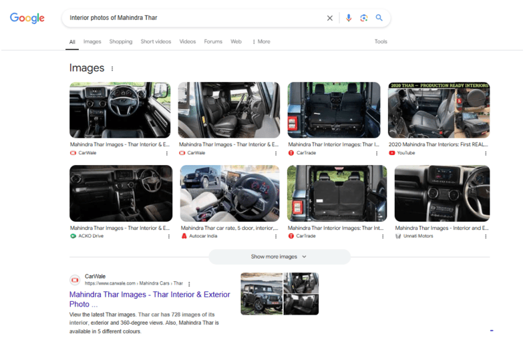Viewport: 525px width, 344px height.
Task: Open options menu beside Images heading
Action: coord(112,69)
